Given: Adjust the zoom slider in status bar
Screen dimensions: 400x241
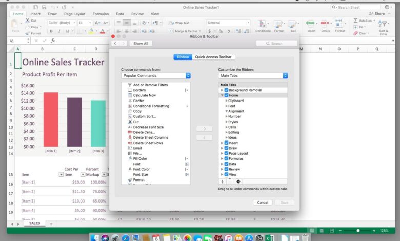Looking at the screenshot, I should click(358, 231).
